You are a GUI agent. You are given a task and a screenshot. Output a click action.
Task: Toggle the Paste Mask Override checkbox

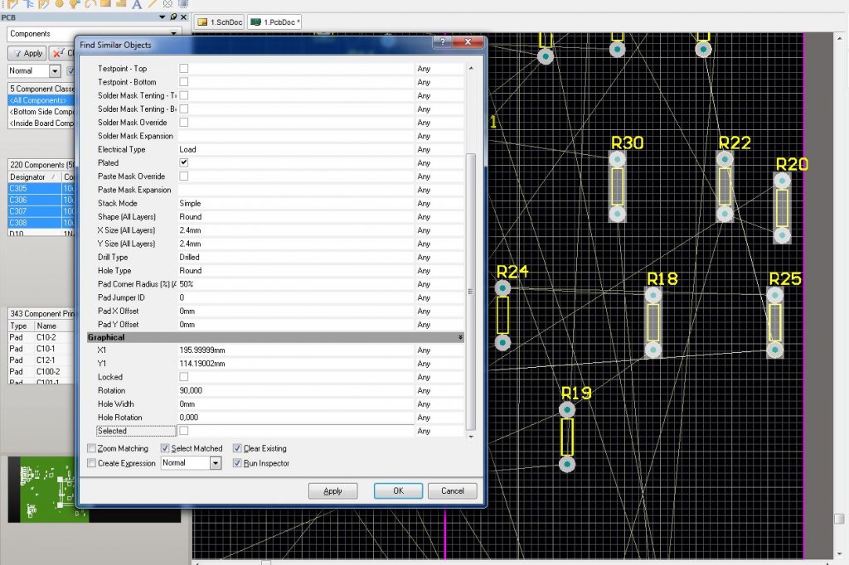click(184, 176)
